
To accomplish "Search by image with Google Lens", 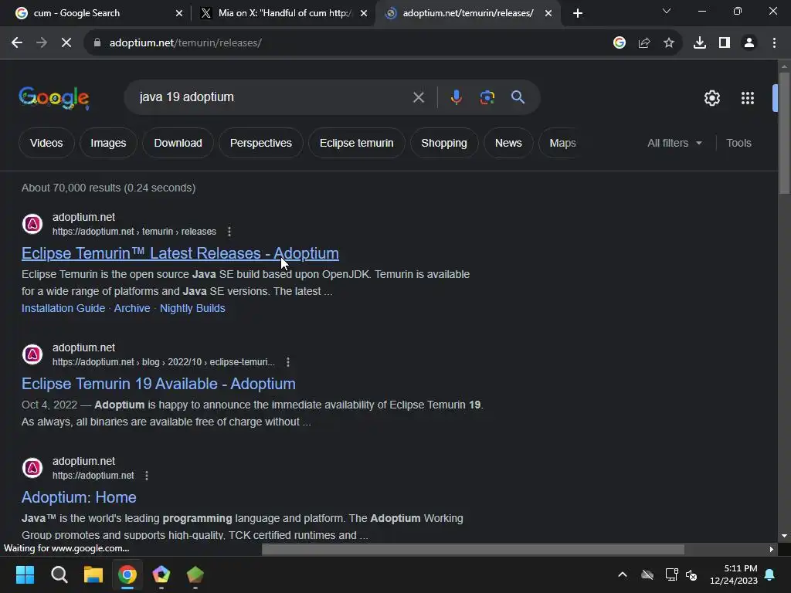I will click(487, 97).
